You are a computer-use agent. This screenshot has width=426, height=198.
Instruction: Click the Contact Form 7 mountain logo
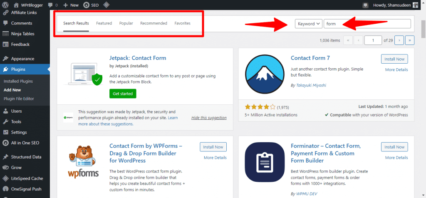click(265, 74)
